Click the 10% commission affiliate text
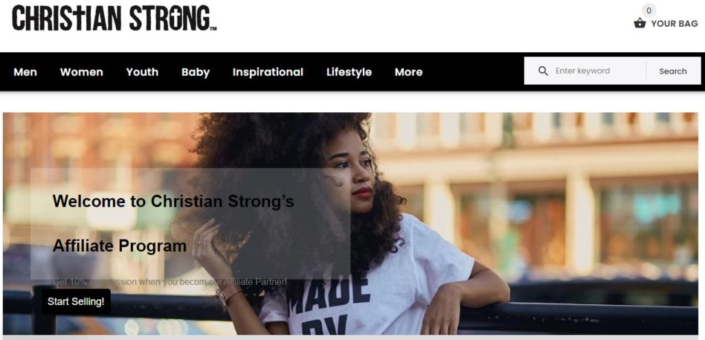This screenshot has width=705, height=340. 169,282
